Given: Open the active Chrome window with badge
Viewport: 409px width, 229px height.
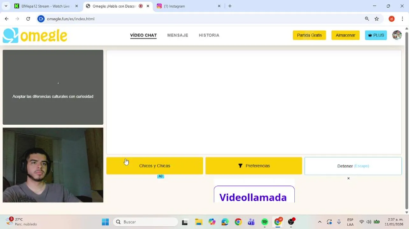Looking at the screenshot, I should 278,222.
